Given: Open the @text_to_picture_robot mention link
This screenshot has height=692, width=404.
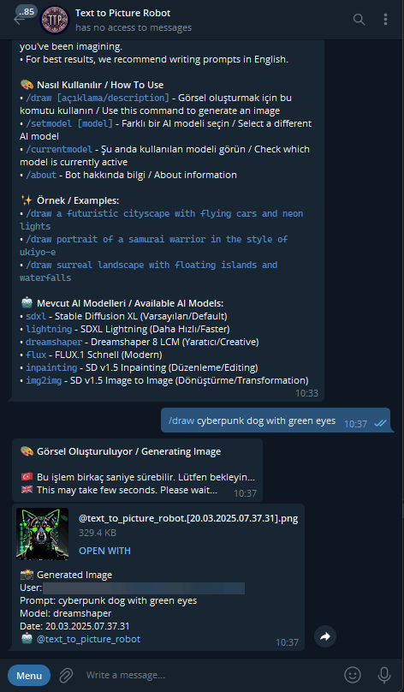Looking at the screenshot, I should point(89,639).
